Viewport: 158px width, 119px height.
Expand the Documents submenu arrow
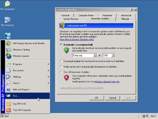pyautogui.click(x=48, y=70)
